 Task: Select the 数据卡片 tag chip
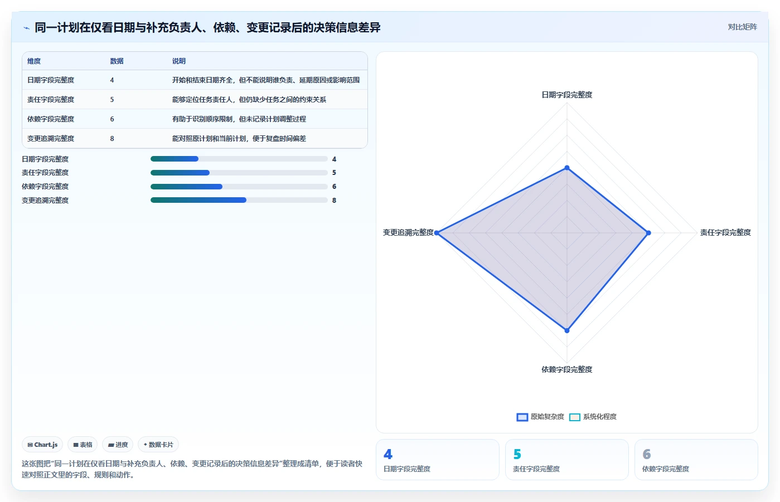coord(158,445)
